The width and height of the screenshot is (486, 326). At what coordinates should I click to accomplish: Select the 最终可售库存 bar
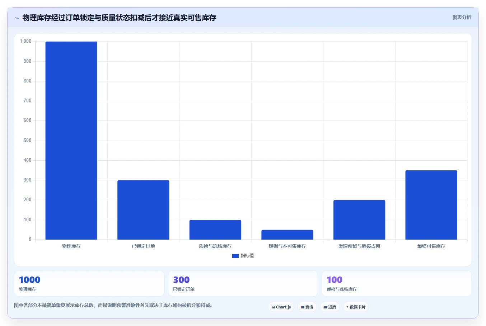431,205
